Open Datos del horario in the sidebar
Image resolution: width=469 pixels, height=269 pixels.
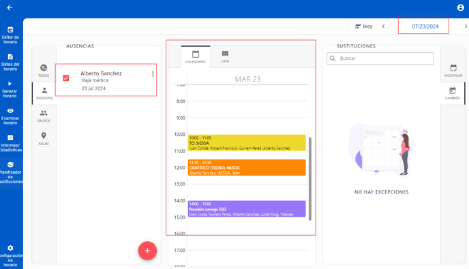(x=10, y=62)
